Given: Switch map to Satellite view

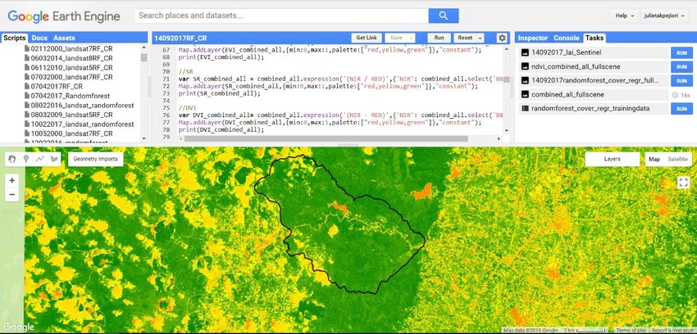Looking at the screenshot, I should (678, 160).
